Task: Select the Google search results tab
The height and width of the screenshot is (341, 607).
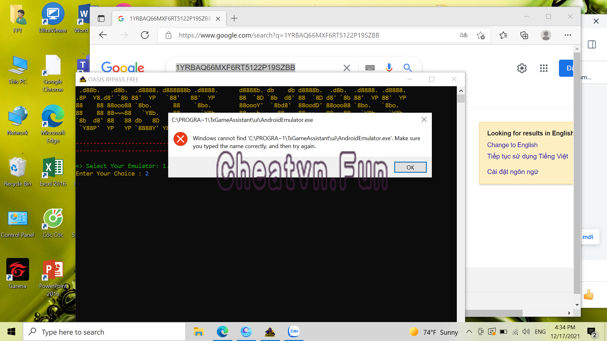Action: coord(168,19)
